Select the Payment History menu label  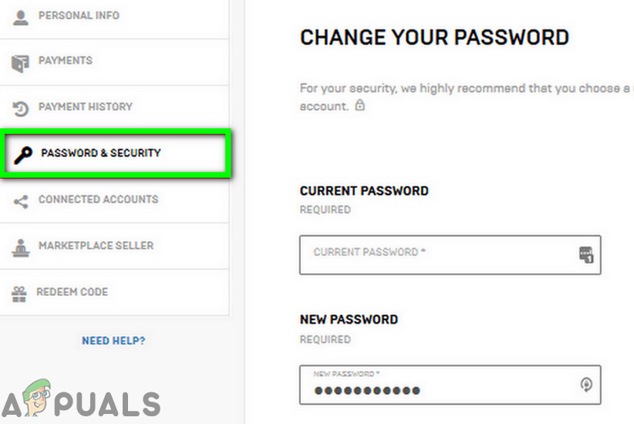click(x=86, y=107)
